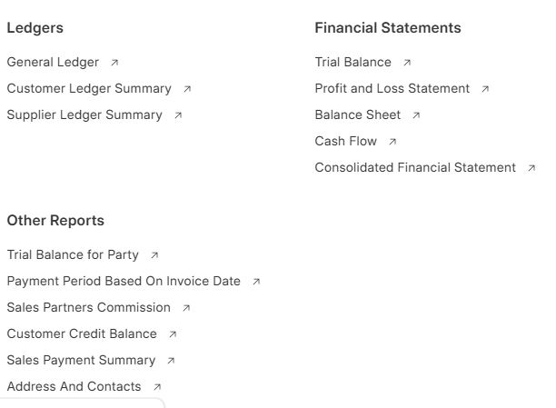This screenshot has height=408, width=556.
Task: Open the Customer Ledger Summary report
Action: (x=89, y=89)
